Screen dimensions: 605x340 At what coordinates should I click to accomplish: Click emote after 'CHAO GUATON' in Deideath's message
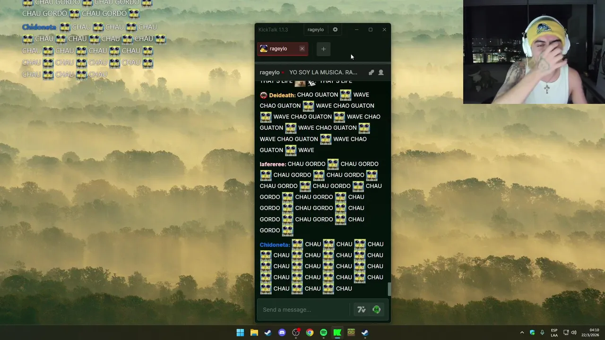346,94
